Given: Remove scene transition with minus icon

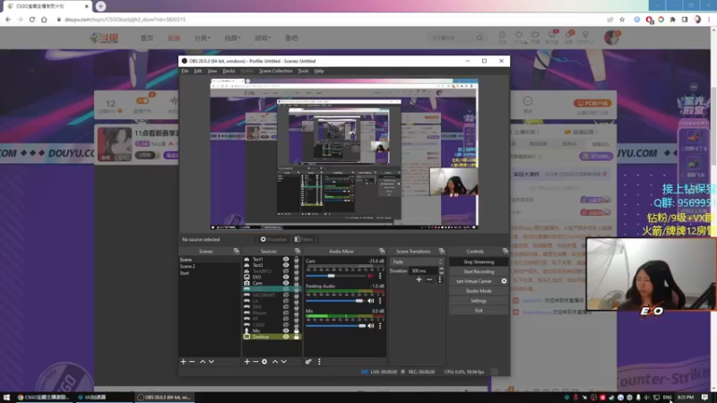Looking at the screenshot, I should (429, 279).
